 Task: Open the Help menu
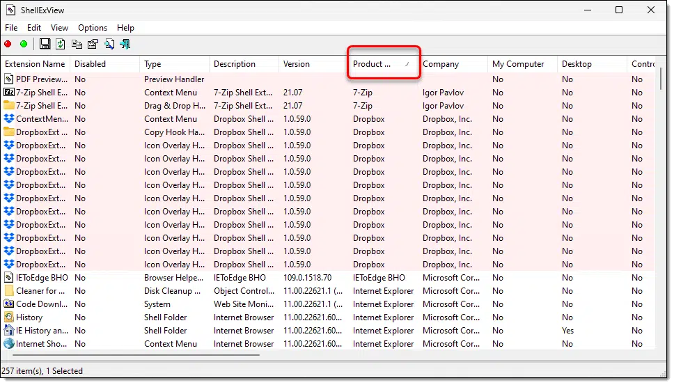coord(125,28)
